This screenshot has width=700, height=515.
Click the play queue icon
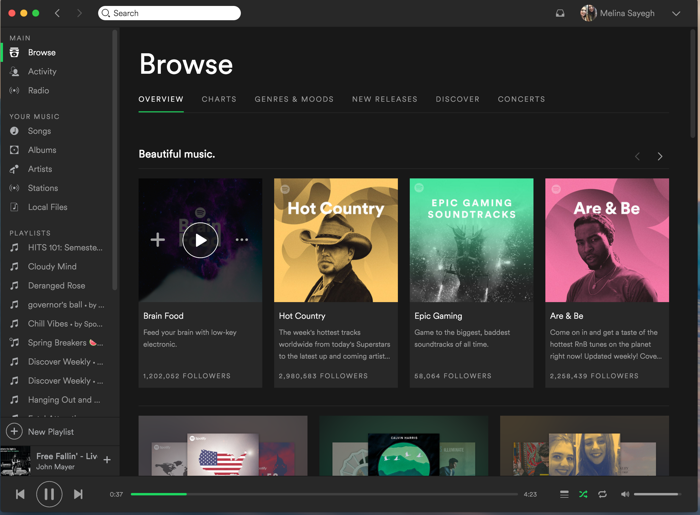click(x=564, y=494)
